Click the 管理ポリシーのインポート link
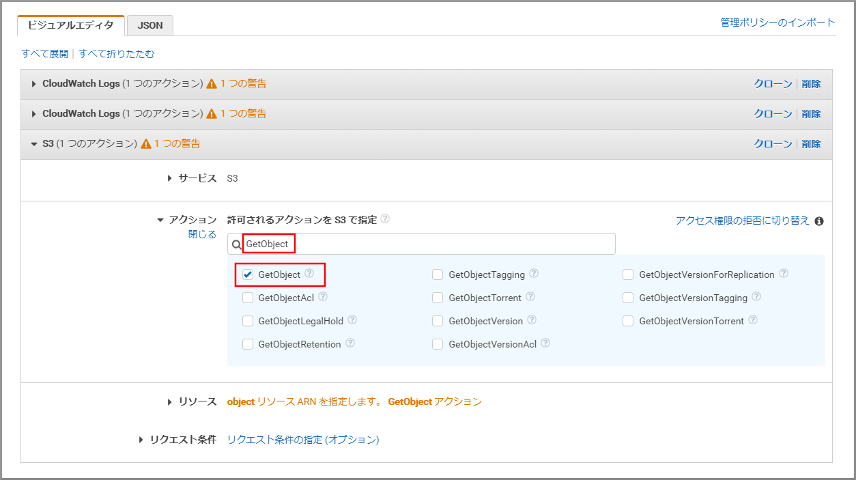Viewport: 856px width, 480px height. (777, 22)
